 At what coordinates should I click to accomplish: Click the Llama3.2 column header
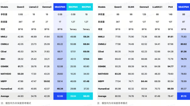pos(34,7)
